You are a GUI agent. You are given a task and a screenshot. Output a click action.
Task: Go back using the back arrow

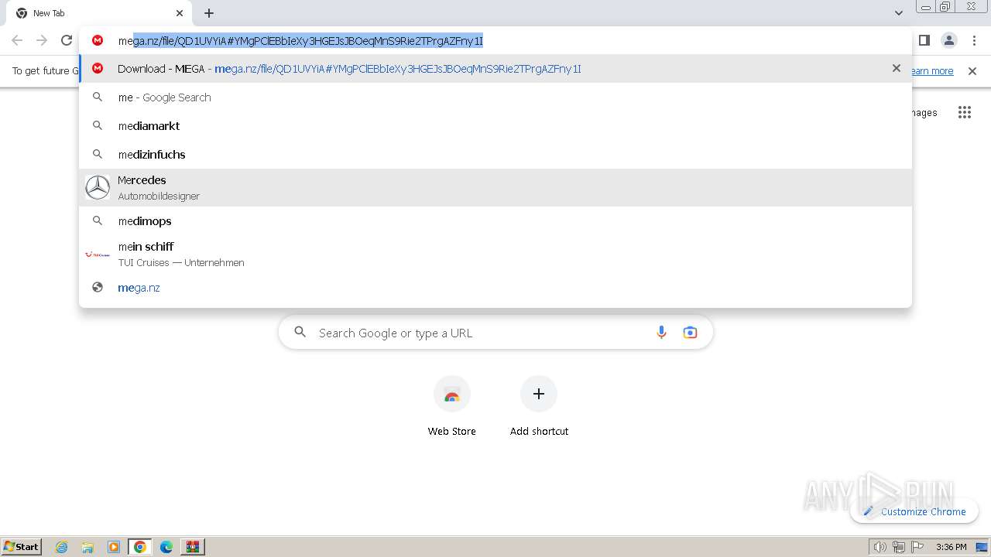click(17, 40)
